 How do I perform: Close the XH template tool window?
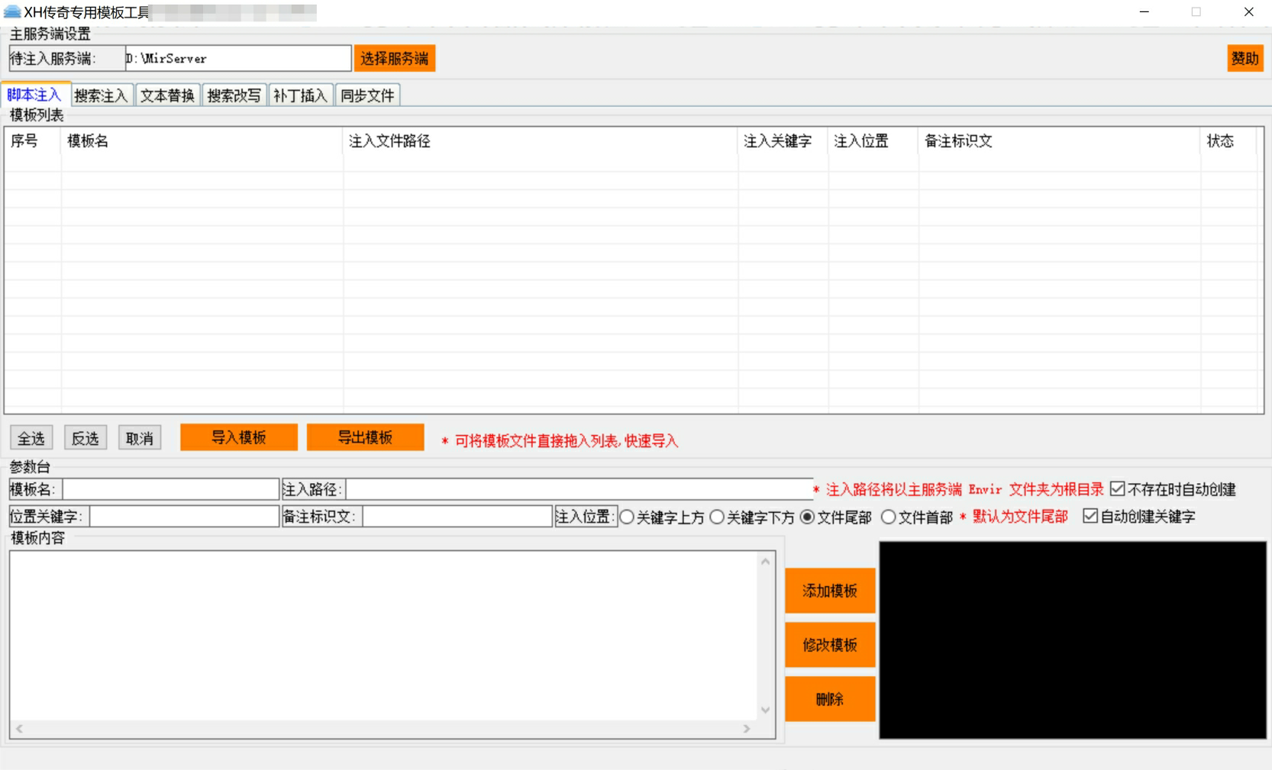[x=1249, y=12]
